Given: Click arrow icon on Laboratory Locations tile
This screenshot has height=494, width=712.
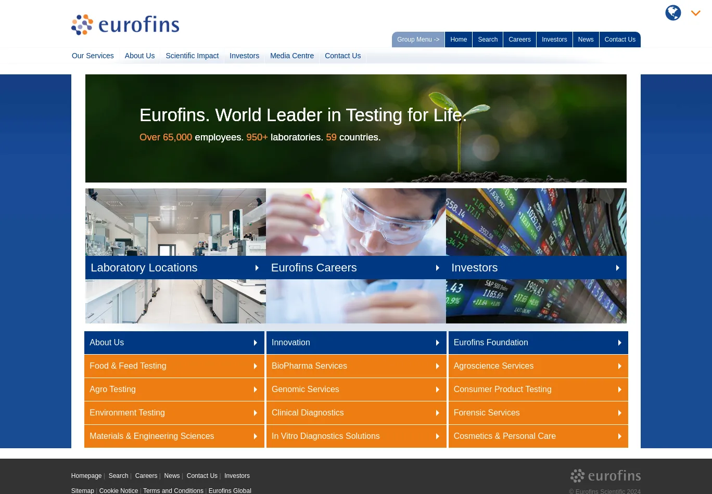Looking at the screenshot, I should click(257, 268).
